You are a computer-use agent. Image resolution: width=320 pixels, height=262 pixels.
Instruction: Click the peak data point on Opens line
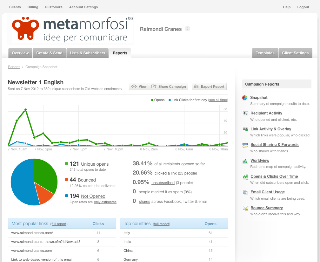point(25,110)
